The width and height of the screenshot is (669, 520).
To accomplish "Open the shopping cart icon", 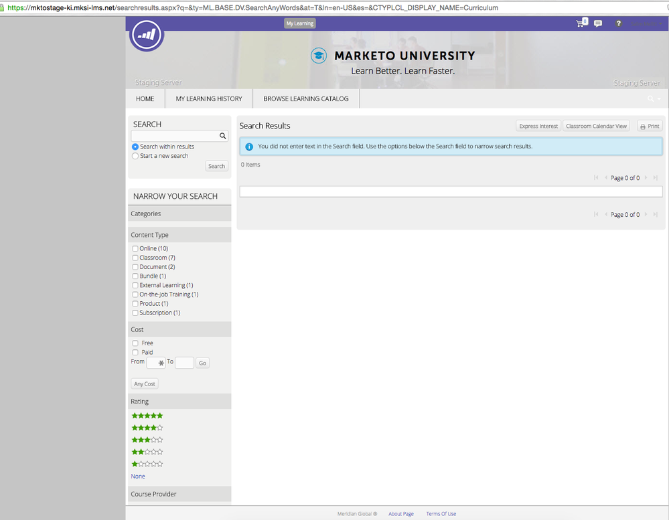I will (x=581, y=23).
